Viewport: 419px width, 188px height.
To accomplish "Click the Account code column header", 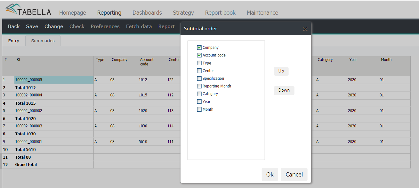I will (147, 62).
